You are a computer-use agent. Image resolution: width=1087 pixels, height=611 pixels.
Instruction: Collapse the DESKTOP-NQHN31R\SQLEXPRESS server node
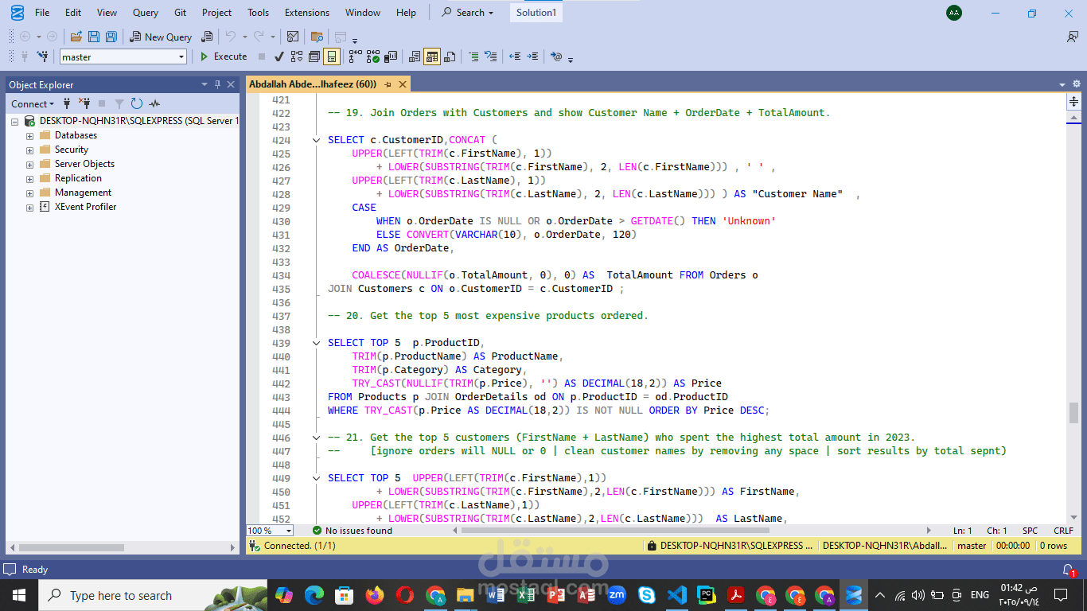15,122
